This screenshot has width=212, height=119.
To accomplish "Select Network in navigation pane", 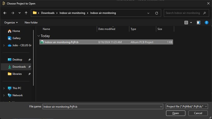I will click(18, 95).
